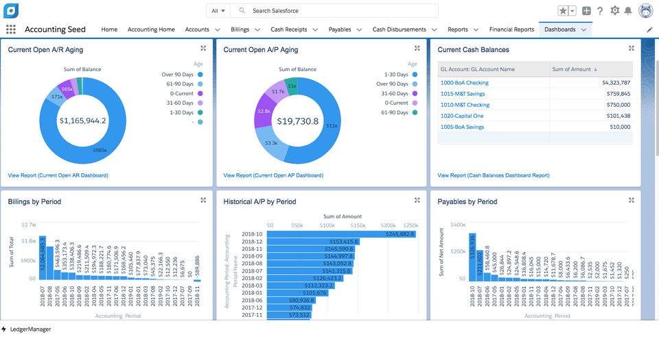
Task: Click the GL Account Name column header
Action: [x=494, y=69]
